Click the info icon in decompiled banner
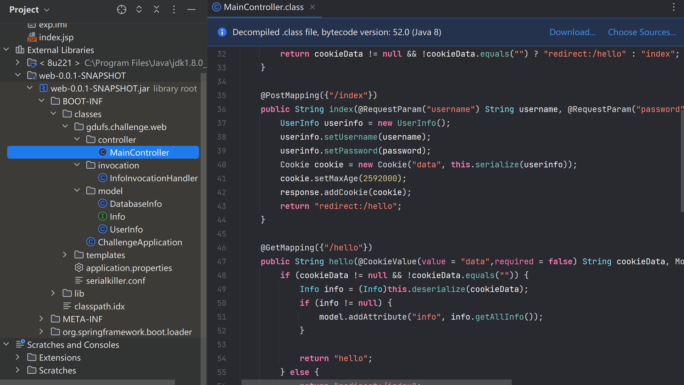Image resolution: width=684 pixels, height=385 pixels. click(x=222, y=32)
